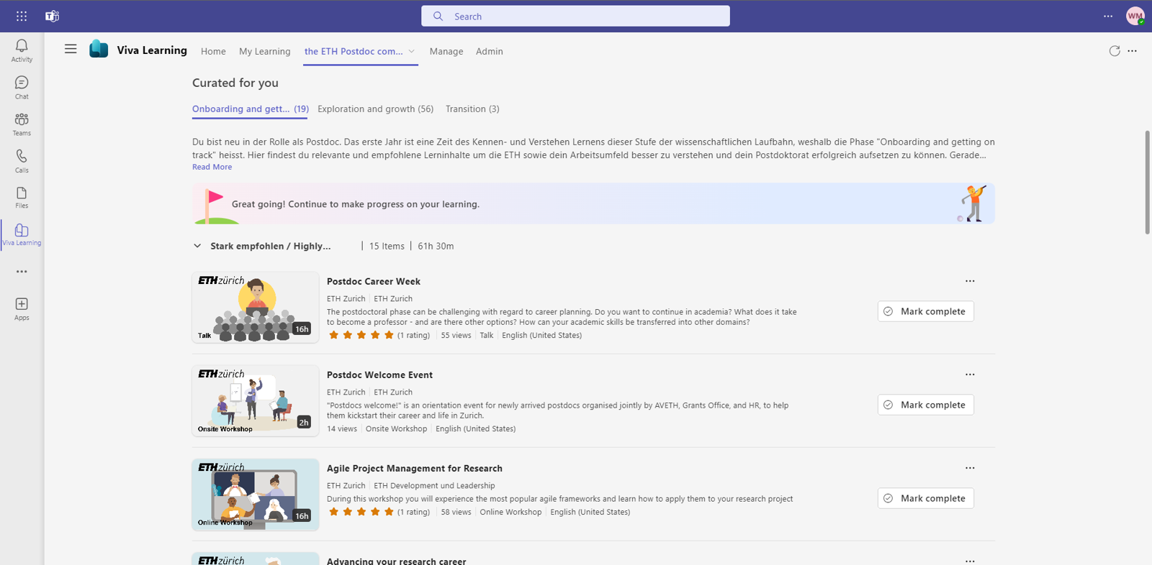This screenshot has height=565, width=1152.
Task: Open the Postdoc Welcome Event title
Action: [x=379, y=375]
